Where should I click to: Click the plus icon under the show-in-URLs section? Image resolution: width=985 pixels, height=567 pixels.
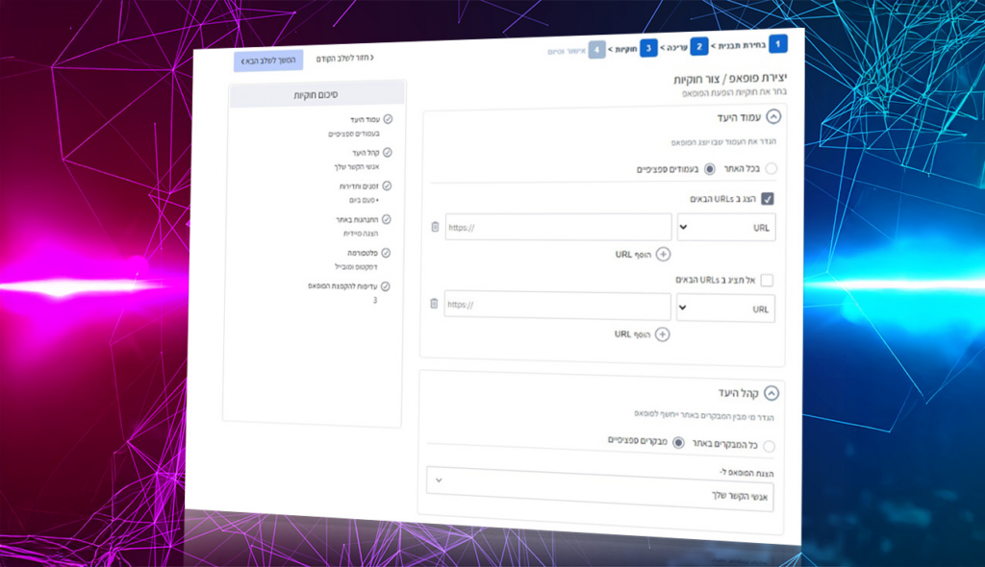click(663, 255)
